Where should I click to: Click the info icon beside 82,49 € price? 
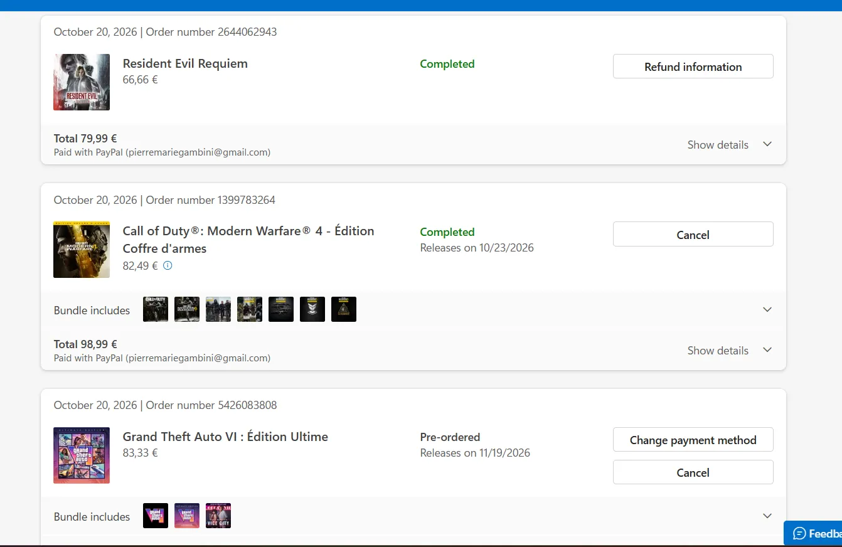click(168, 265)
